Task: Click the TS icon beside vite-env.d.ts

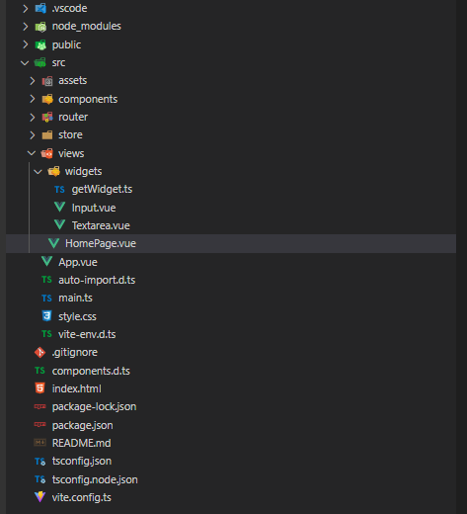Action: [x=46, y=334]
